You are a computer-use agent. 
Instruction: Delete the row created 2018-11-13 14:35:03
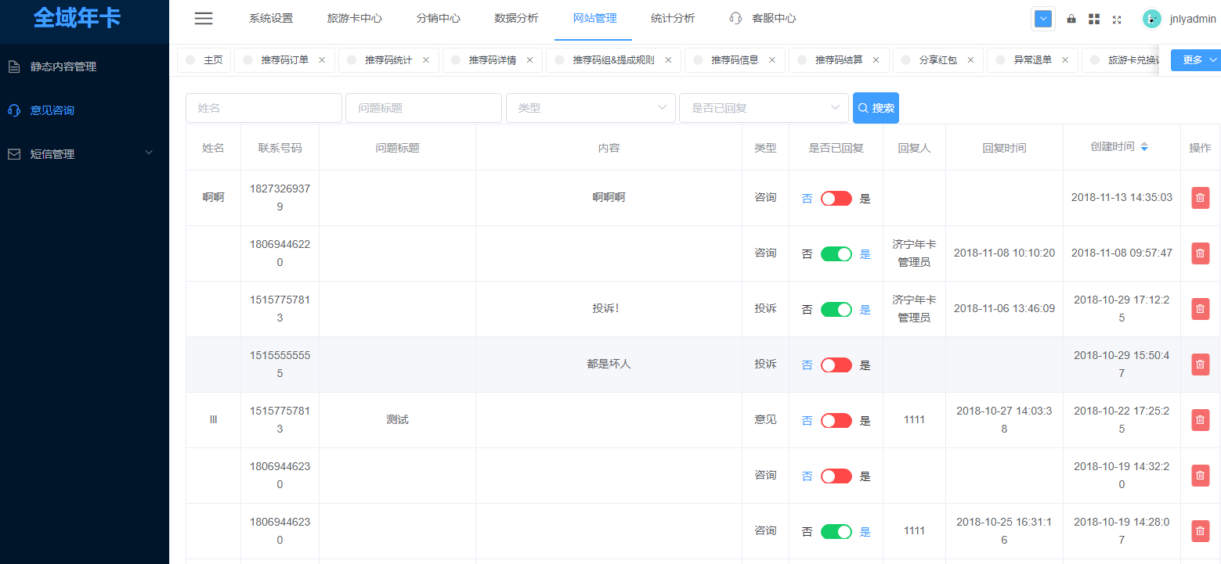(1200, 198)
